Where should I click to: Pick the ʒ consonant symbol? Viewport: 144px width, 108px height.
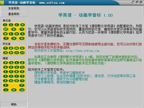tap(22, 76)
